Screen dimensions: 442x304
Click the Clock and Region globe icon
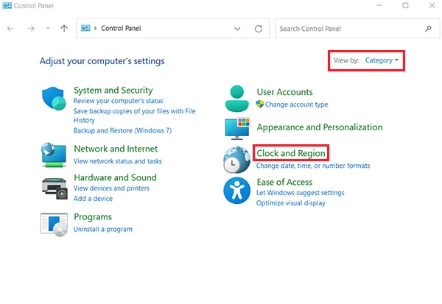click(x=238, y=159)
